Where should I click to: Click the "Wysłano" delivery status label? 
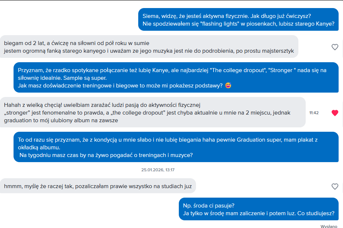click(329, 226)
